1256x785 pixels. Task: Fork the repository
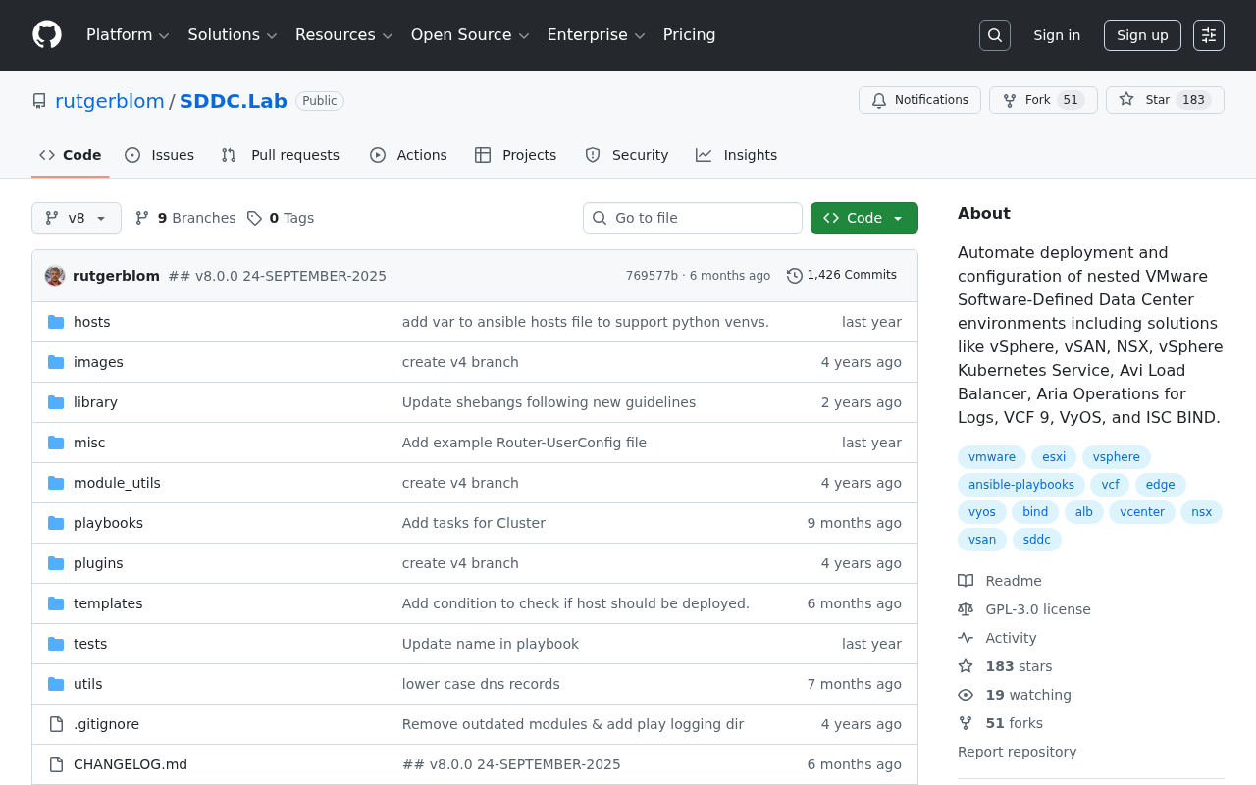[1042, 100]
